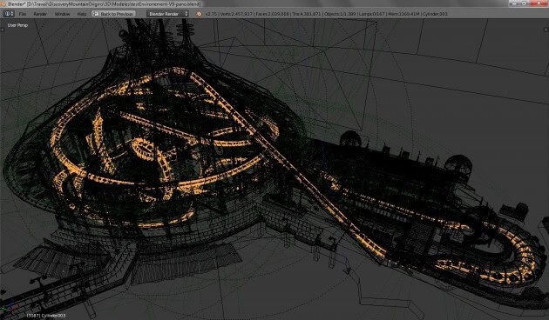
Task: Click the Mem:1169.41M statistic
Action: tap(403, 14)
